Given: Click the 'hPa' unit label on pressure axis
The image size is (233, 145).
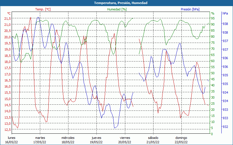Looking at the screenshot, I should [225, 13].
